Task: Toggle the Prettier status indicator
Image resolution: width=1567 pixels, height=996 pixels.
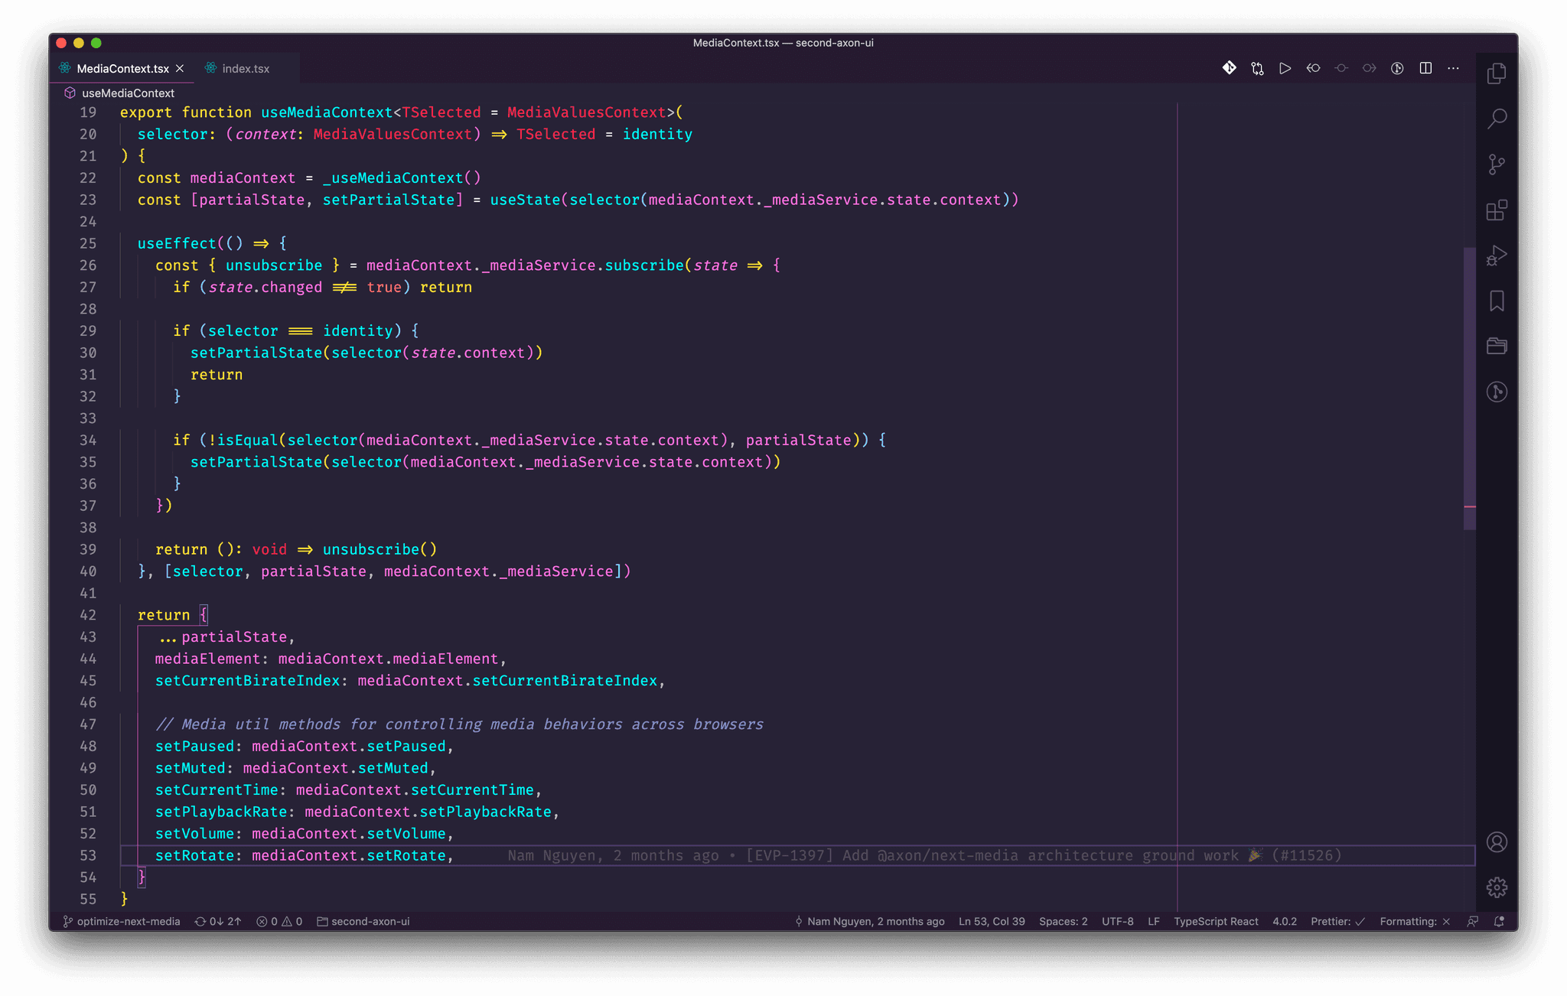Action: pyautogui.click(x=1337, y=921)
